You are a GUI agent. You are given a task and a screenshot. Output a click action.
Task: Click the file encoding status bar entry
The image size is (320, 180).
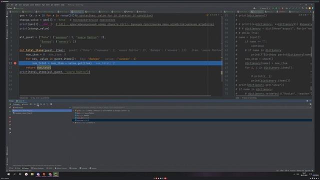286,170
